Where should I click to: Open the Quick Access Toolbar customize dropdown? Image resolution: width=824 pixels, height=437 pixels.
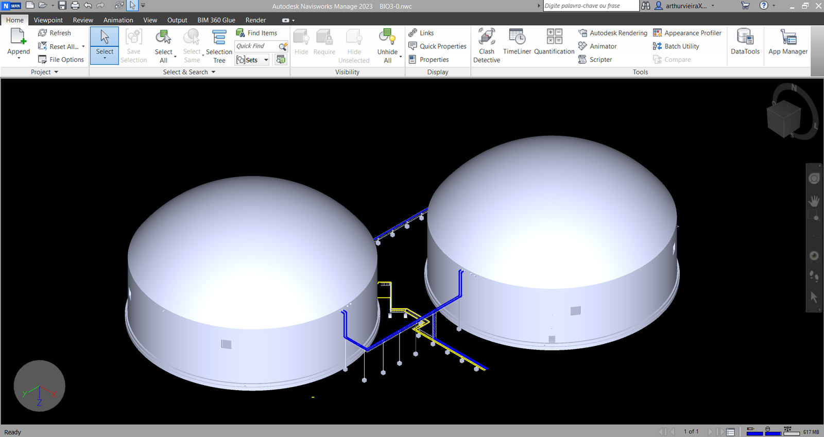tap(143, 6)
